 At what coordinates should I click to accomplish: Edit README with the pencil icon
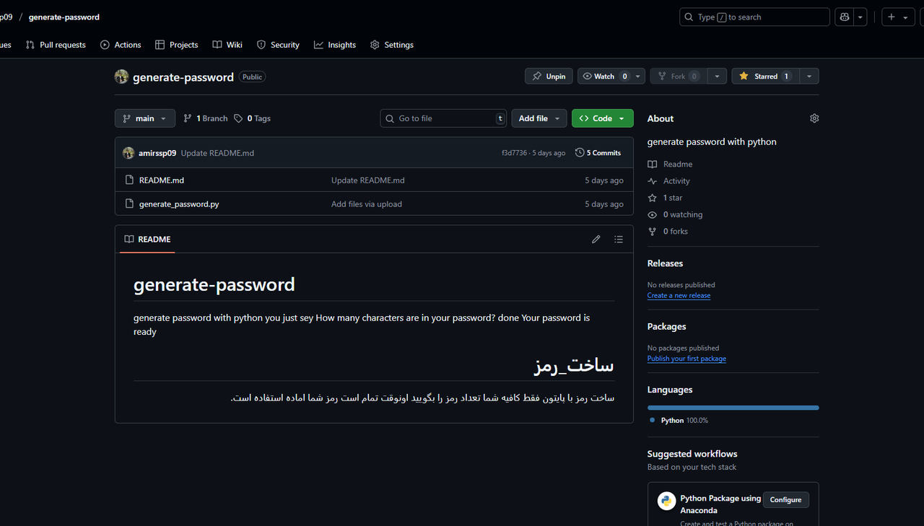pos(596,240)
